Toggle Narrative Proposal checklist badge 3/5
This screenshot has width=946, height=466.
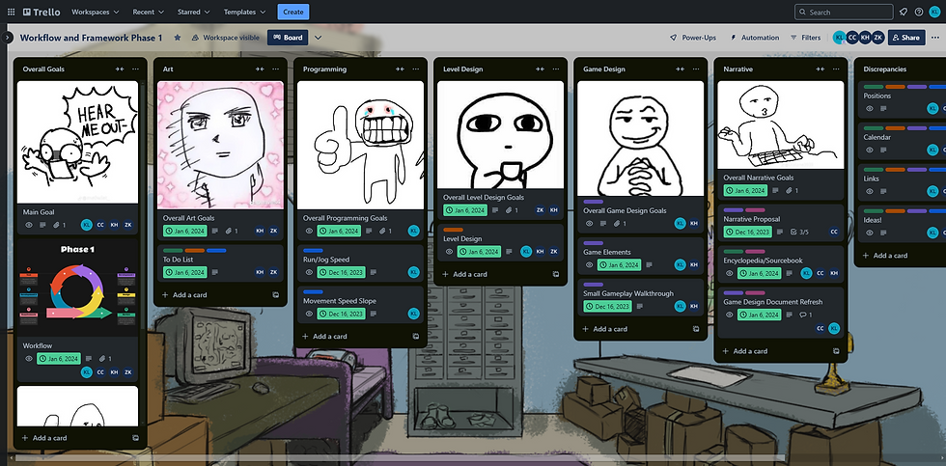pyautogui.click(x=799, y=233)
